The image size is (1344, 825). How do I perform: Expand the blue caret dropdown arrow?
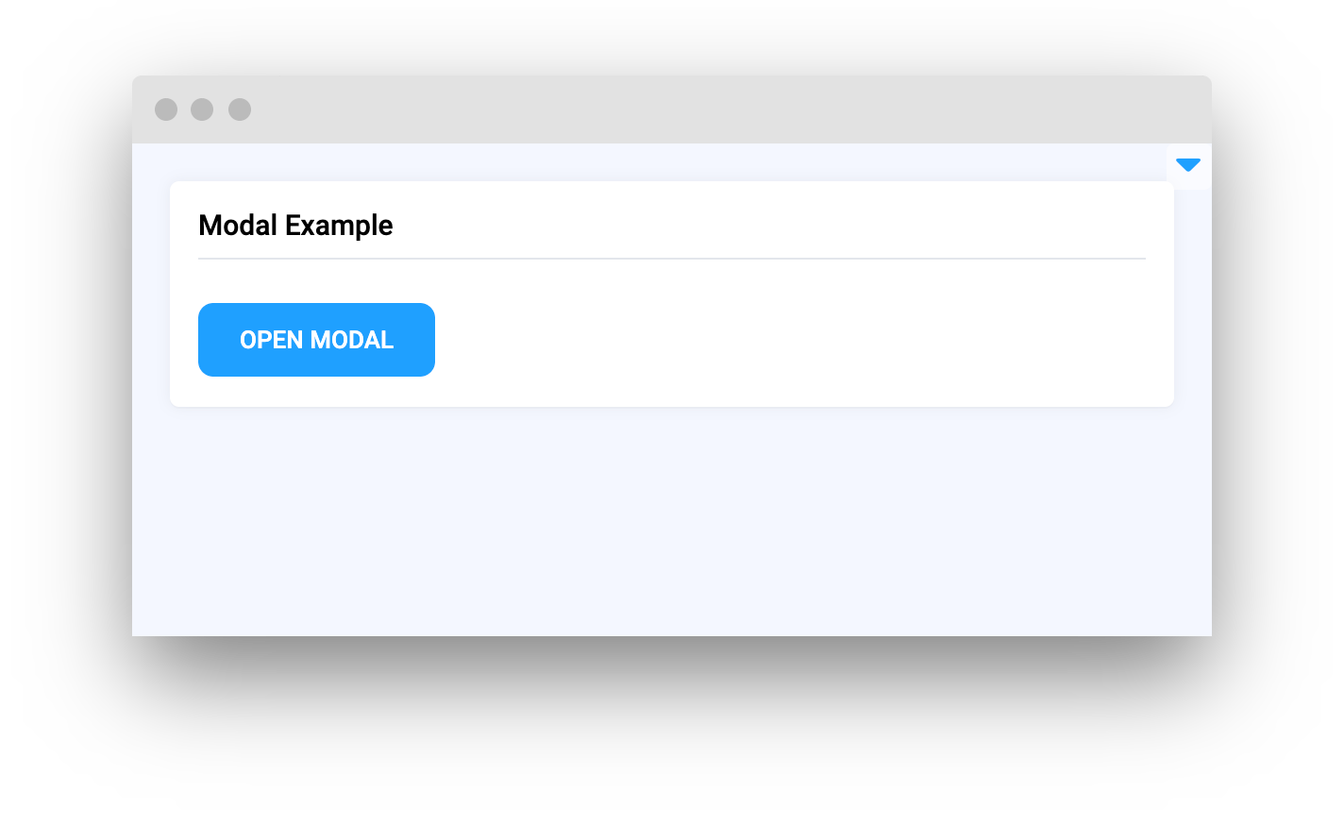point(1188,165)
